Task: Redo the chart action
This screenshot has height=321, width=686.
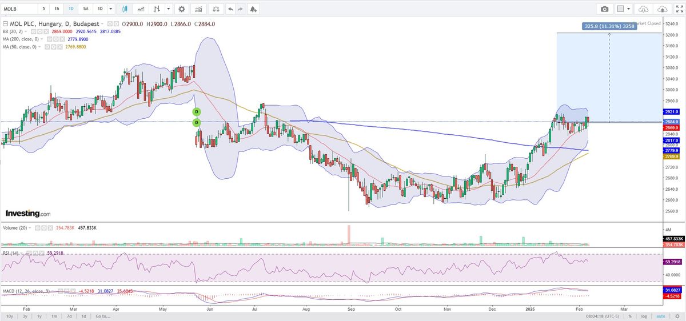Action: 241,9
